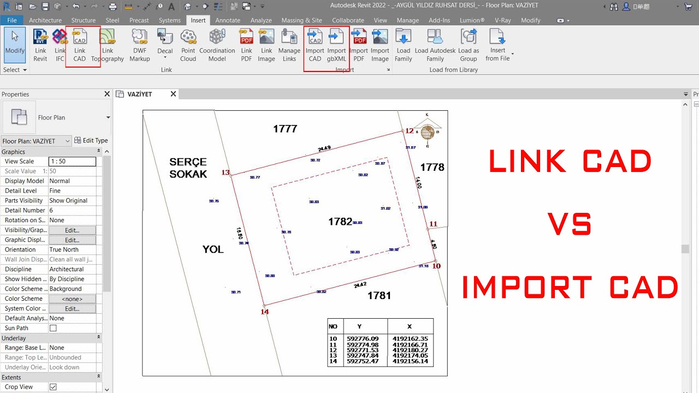This screenshot has width=699, height=393.
Task: Switch to the Manage ribbon tab
Action: [408, 20]
